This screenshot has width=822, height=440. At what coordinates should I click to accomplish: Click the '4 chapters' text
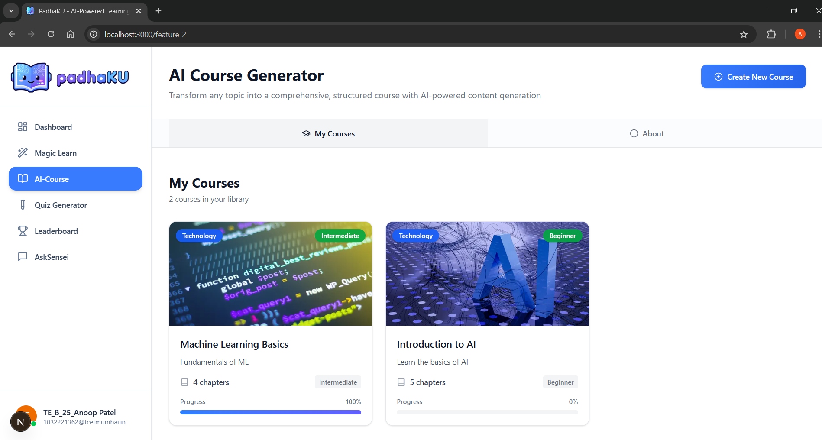[211, 382]
